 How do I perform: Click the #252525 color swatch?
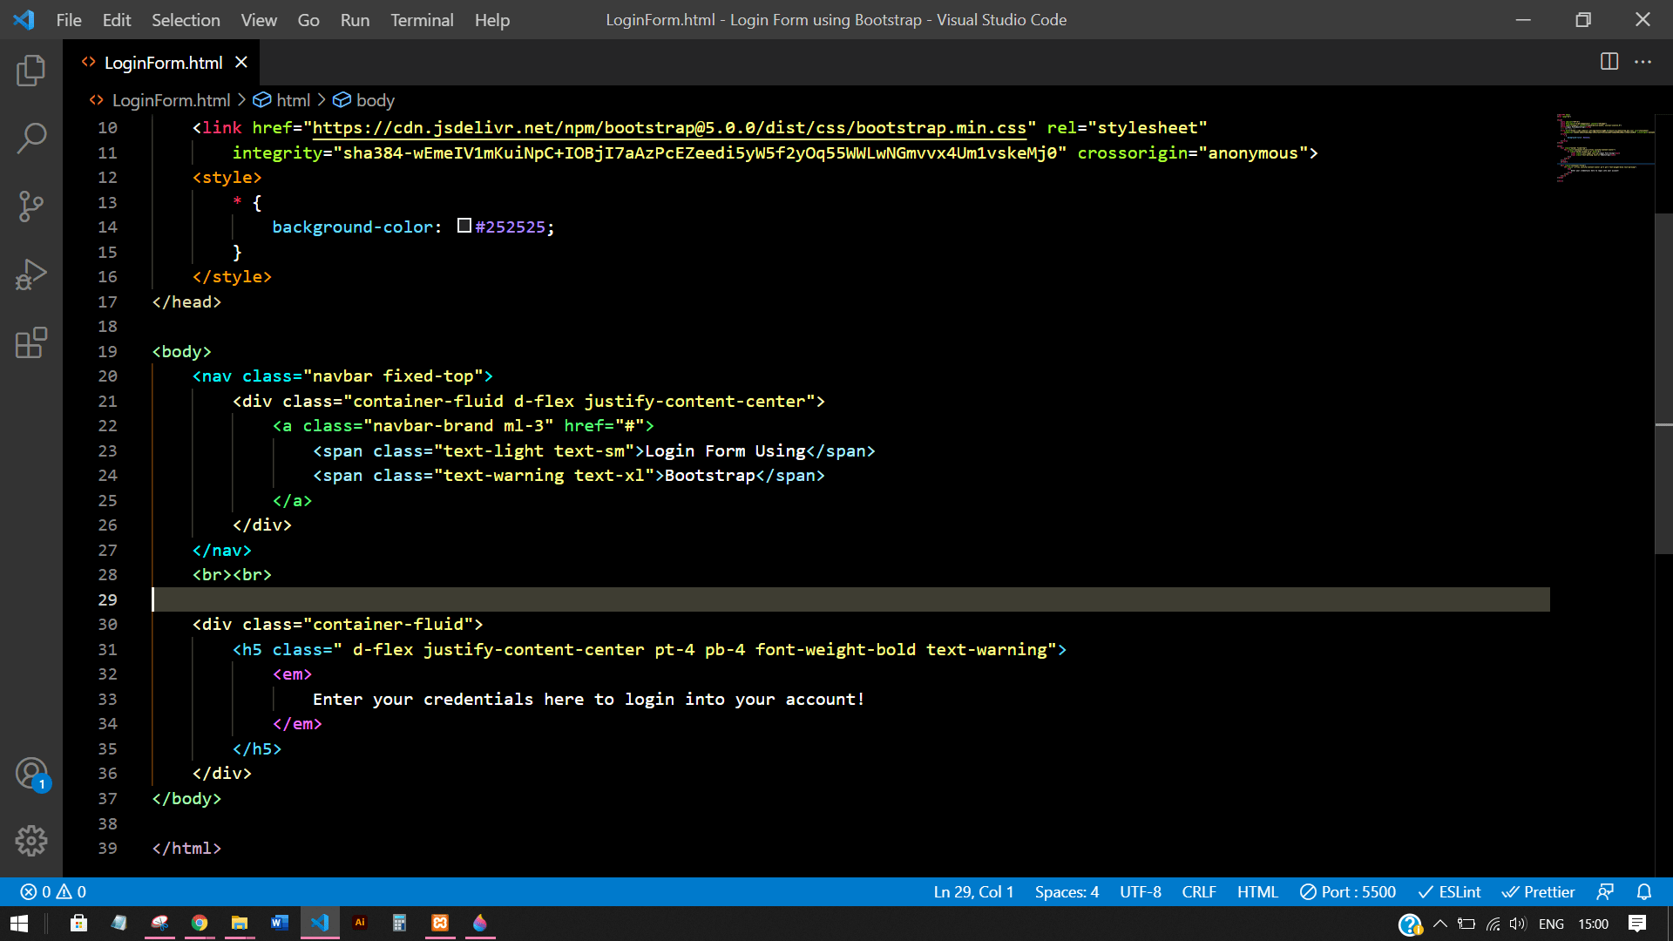pos(464,227)
